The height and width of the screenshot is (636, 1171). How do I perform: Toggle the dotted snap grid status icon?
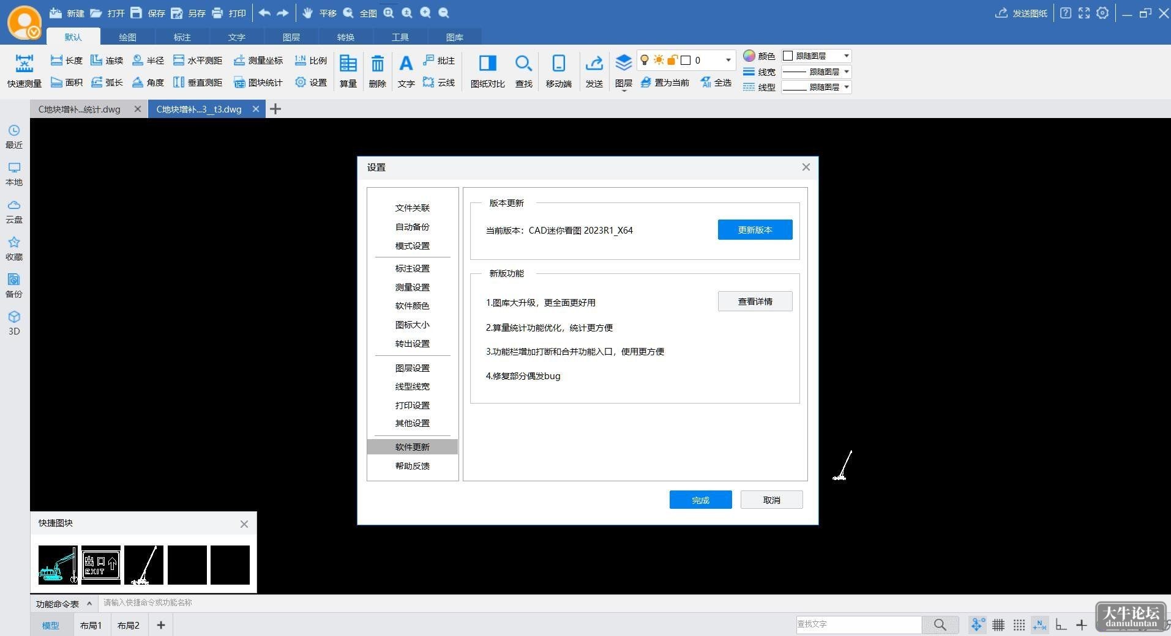pos(1019,624)
